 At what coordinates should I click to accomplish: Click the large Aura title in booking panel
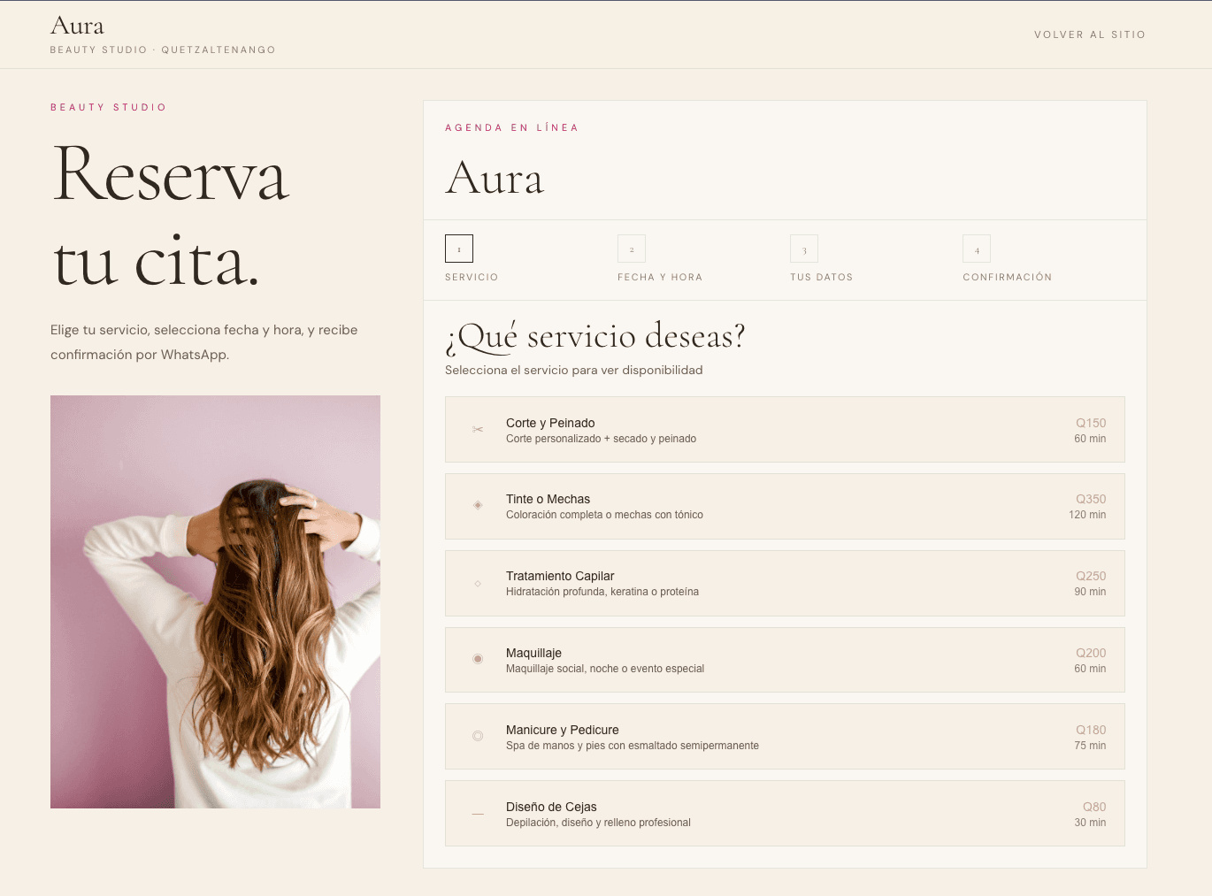[x=495, y=178]
